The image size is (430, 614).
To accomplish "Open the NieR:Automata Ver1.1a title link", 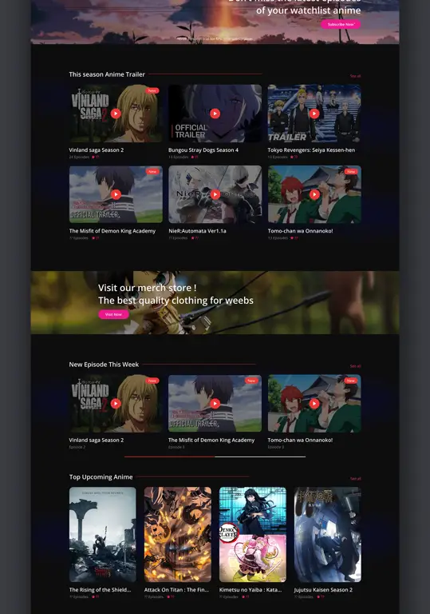I will point(197,231).
